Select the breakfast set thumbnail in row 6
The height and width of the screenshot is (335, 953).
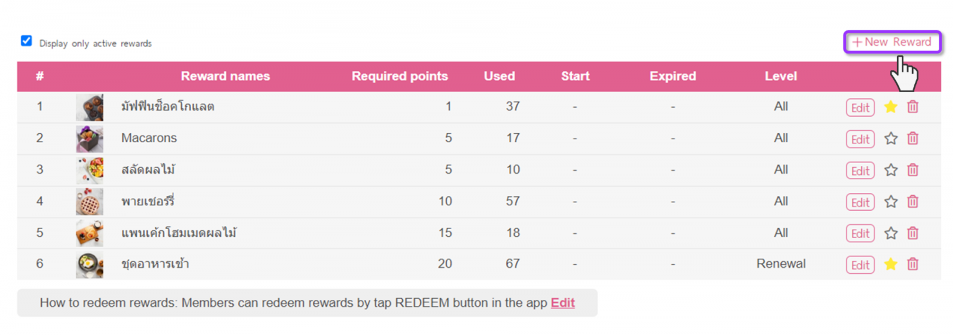click(x=89, y=264)
